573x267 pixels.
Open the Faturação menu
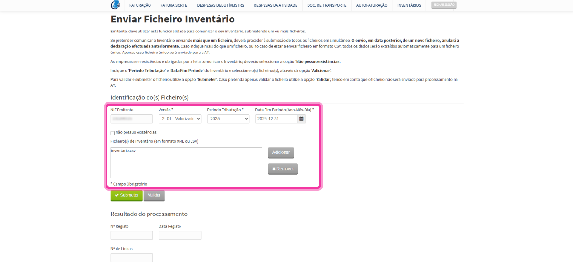[x=140, y=5]
